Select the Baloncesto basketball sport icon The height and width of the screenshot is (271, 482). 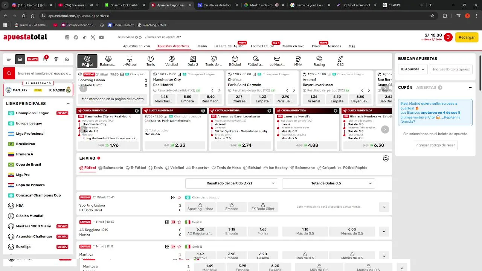click(108, 61)
